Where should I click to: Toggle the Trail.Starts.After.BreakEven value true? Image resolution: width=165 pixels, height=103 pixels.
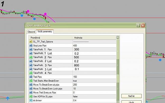[75, 81]
